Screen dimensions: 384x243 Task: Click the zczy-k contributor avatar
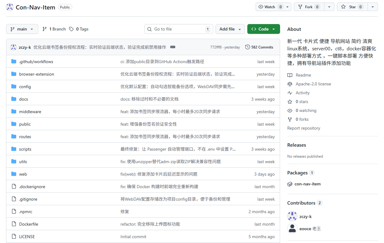tap(292, 216)
